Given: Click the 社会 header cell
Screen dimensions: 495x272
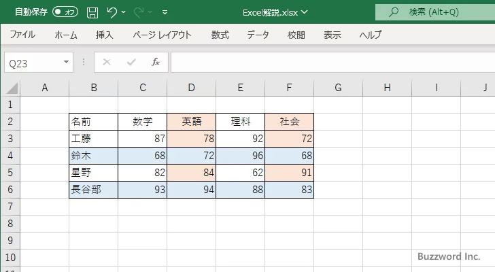Looking at the screenshot, I should click(289, 122).
